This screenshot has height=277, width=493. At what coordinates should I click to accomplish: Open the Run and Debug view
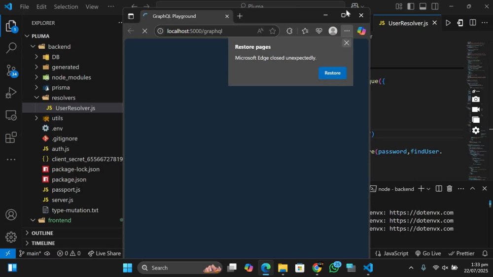pyautogui.click(x=11, y=93)
